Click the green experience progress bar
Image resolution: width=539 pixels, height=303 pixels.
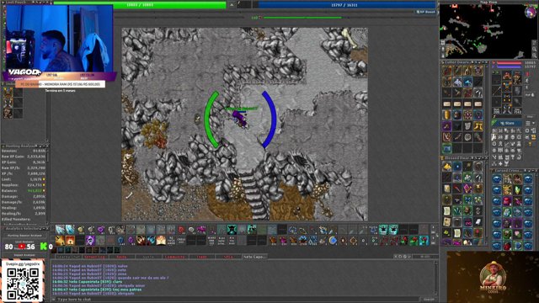coord(302,18)
